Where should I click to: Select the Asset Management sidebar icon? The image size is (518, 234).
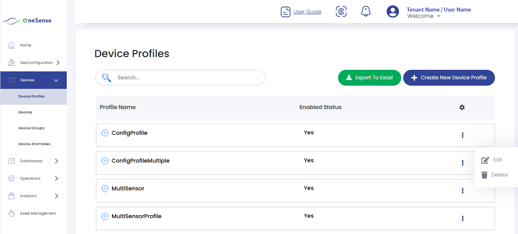11,213
